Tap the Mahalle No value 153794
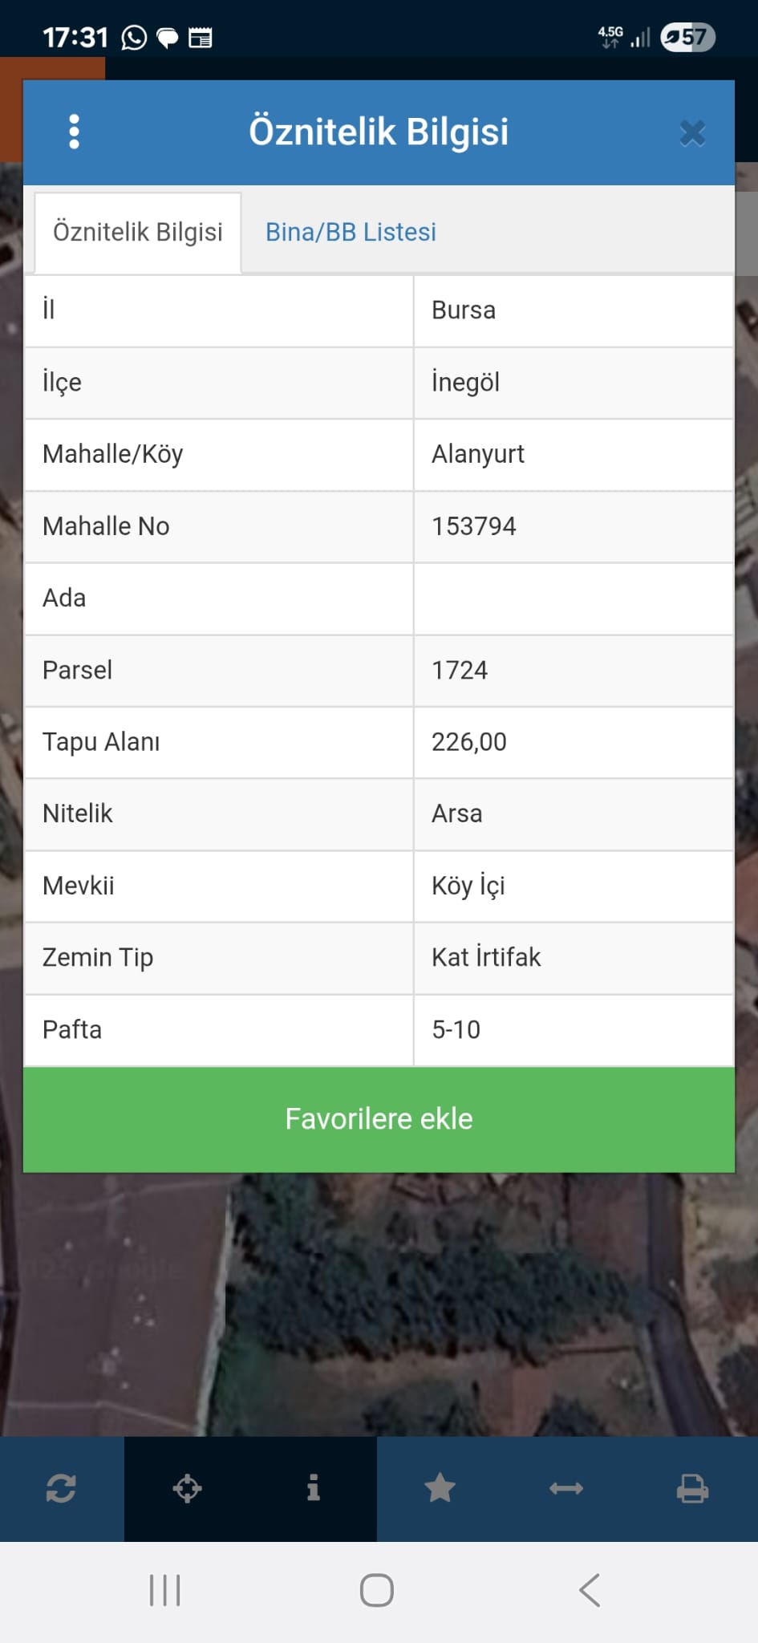The image size is (758, 1643). (474, 526)
